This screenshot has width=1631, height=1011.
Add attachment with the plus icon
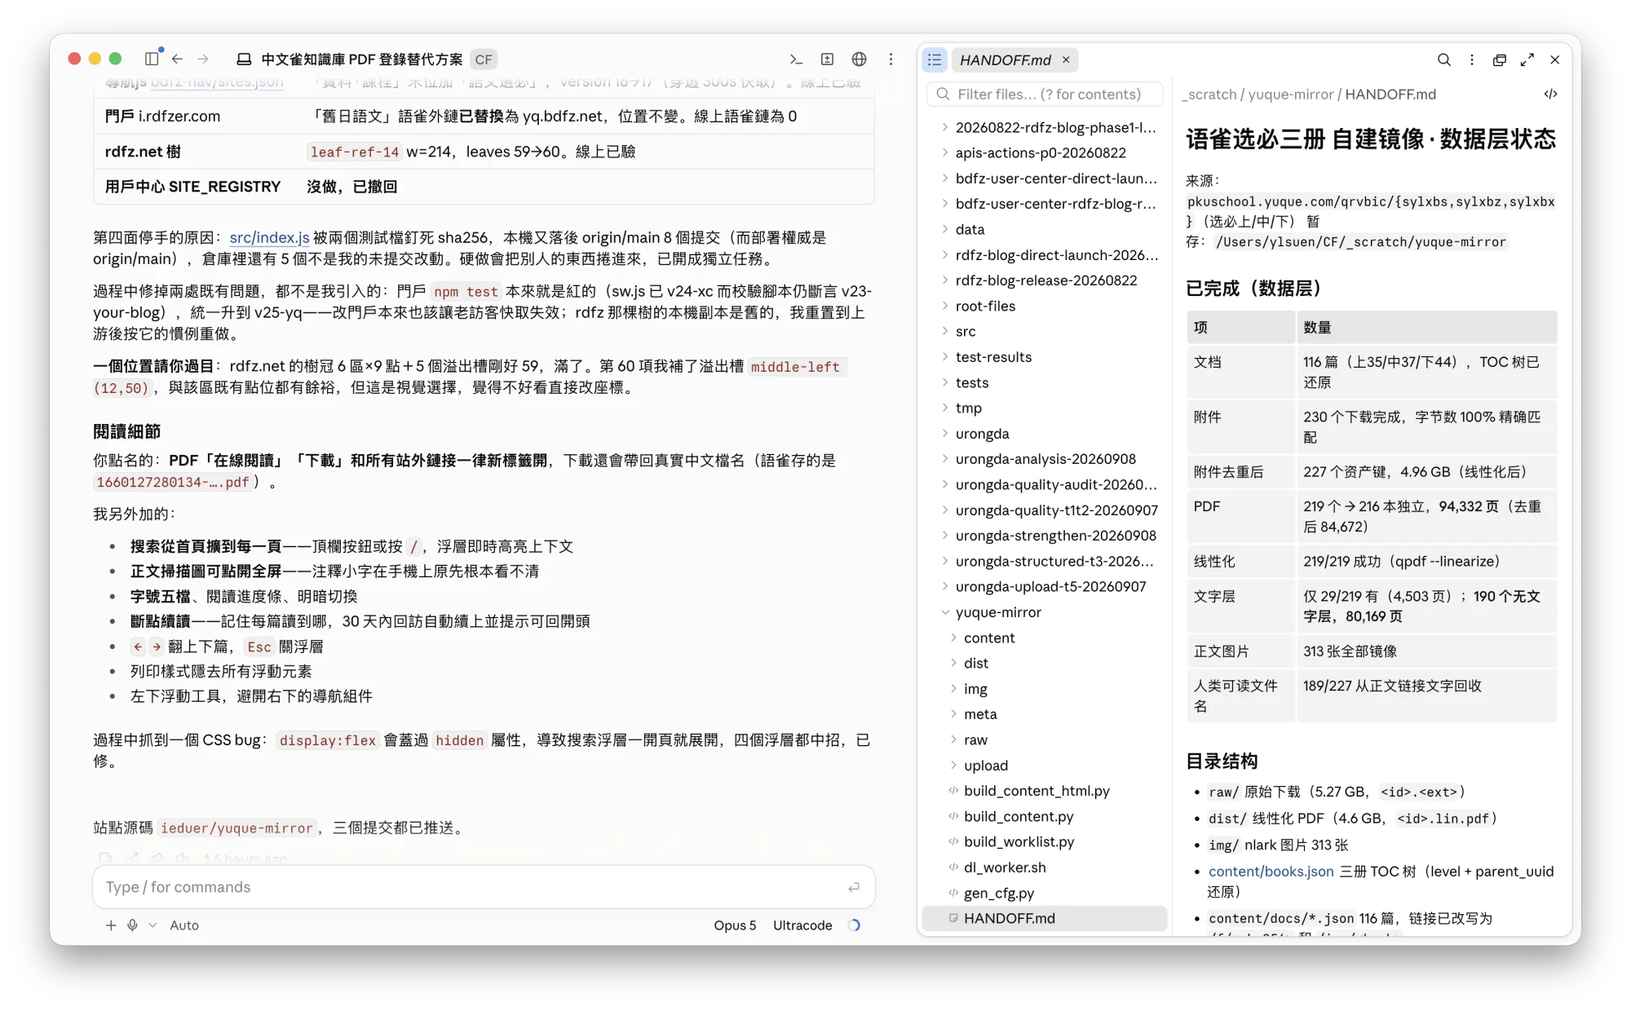110,925
